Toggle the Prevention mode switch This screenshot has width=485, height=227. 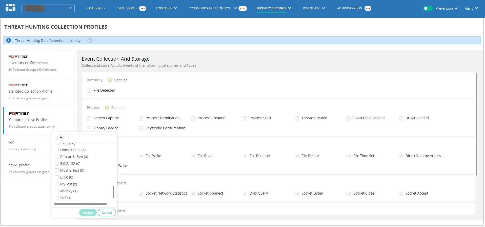(x=428, y=8)
